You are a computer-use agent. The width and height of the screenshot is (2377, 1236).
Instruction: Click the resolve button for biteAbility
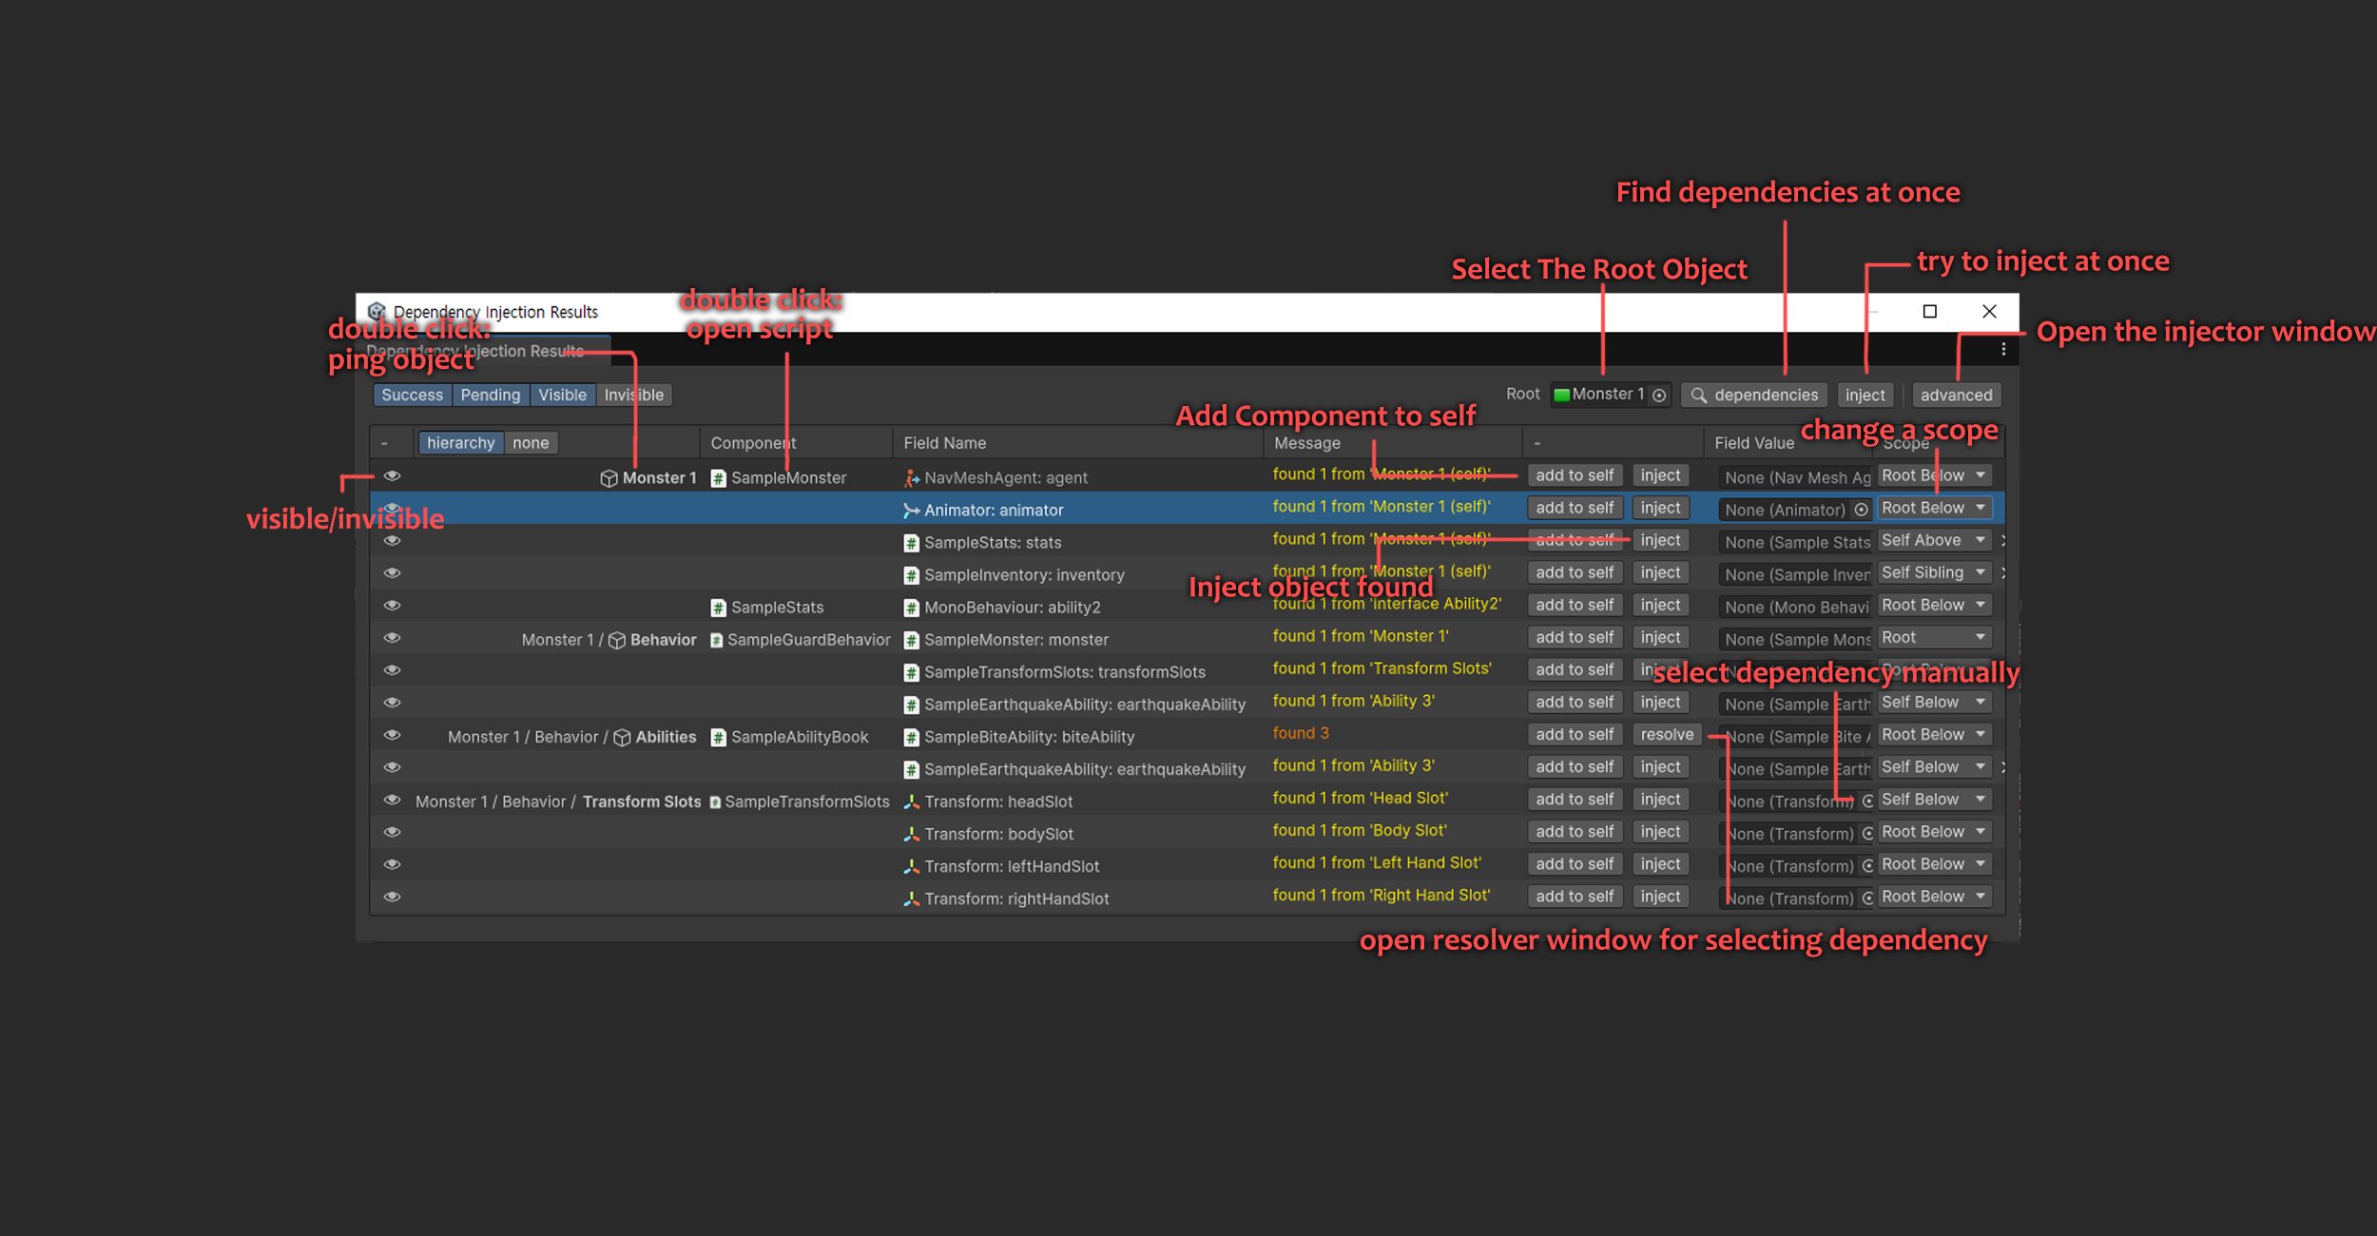coord(1666,735)
